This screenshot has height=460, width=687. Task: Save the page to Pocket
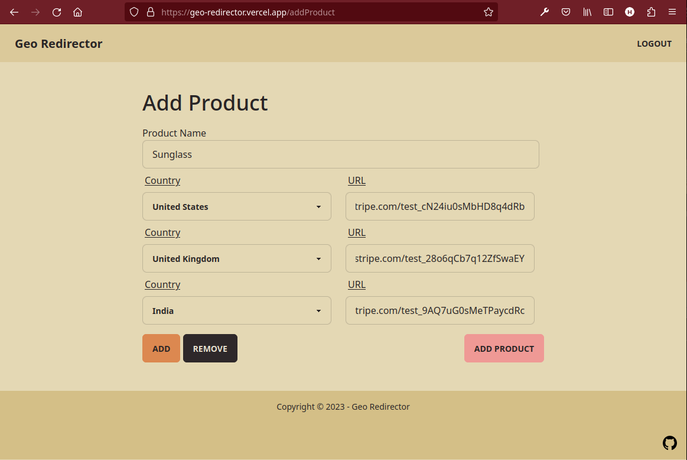tap(565, 12)
